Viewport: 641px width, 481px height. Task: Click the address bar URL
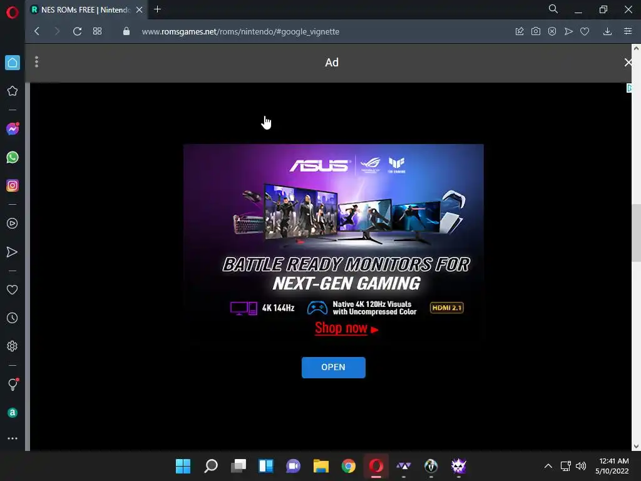240,31
